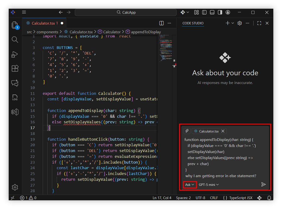Image resolution: width=282 pixels, height=209 pixels.
Task: Open the LOG viewer in activity bar
Action: coord(15,97)
